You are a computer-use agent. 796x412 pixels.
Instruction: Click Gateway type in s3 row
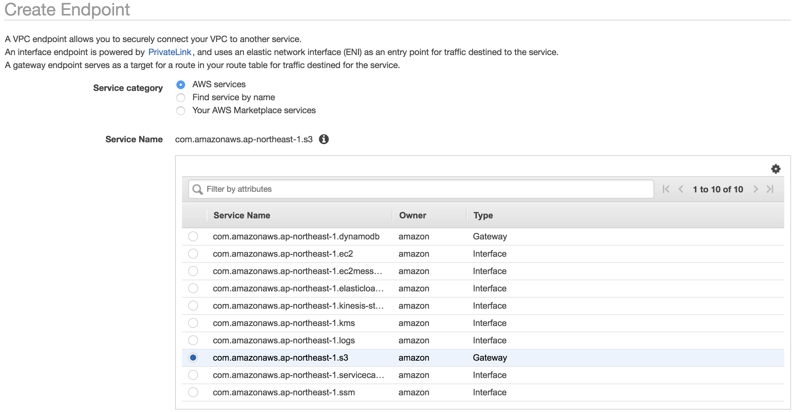490,358
